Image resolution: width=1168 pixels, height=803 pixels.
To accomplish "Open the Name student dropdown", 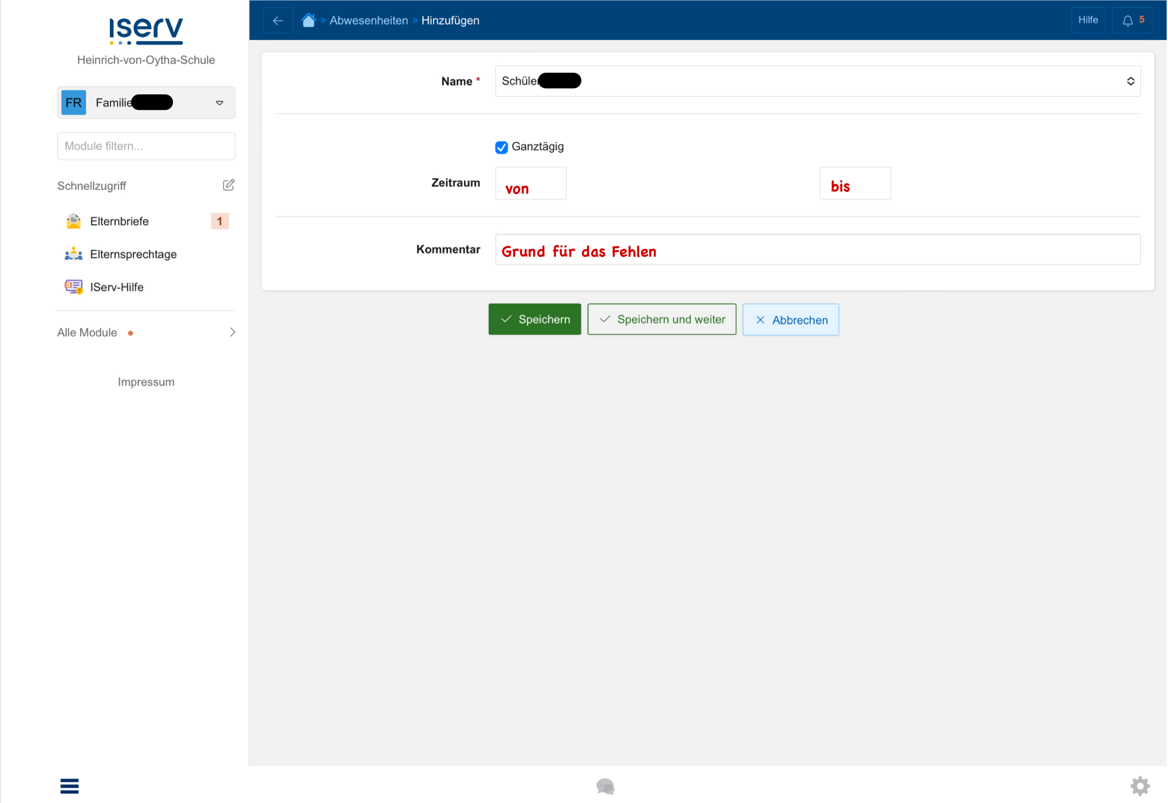I will pyautogui.click(x=818, y=81).
